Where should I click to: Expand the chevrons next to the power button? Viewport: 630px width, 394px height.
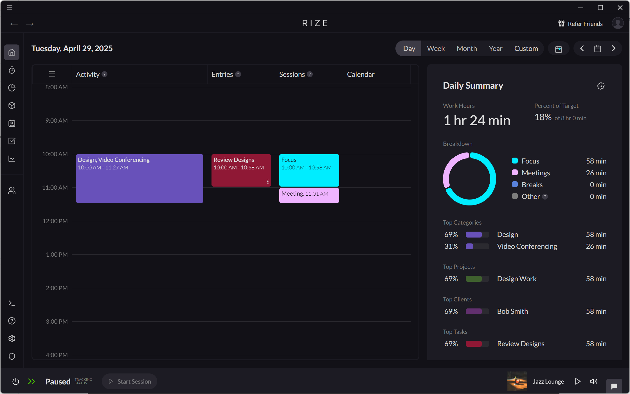click(x=31, y=381)
